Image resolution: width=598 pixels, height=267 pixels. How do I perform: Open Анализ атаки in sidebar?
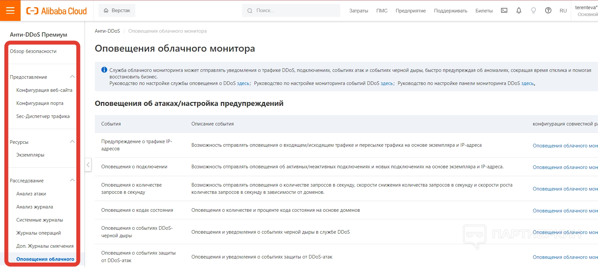(x=31, y=194)
